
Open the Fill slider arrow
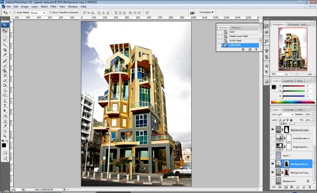pos(313,120)
